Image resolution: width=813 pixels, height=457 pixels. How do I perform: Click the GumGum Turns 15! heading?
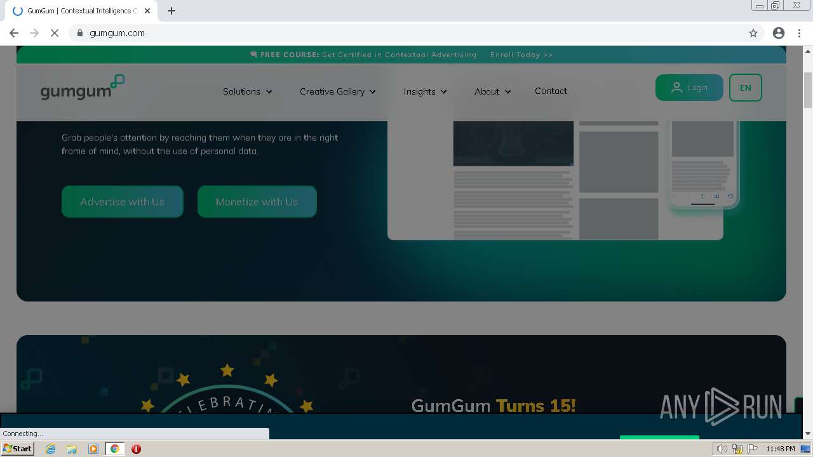click(x=494, y=405)
